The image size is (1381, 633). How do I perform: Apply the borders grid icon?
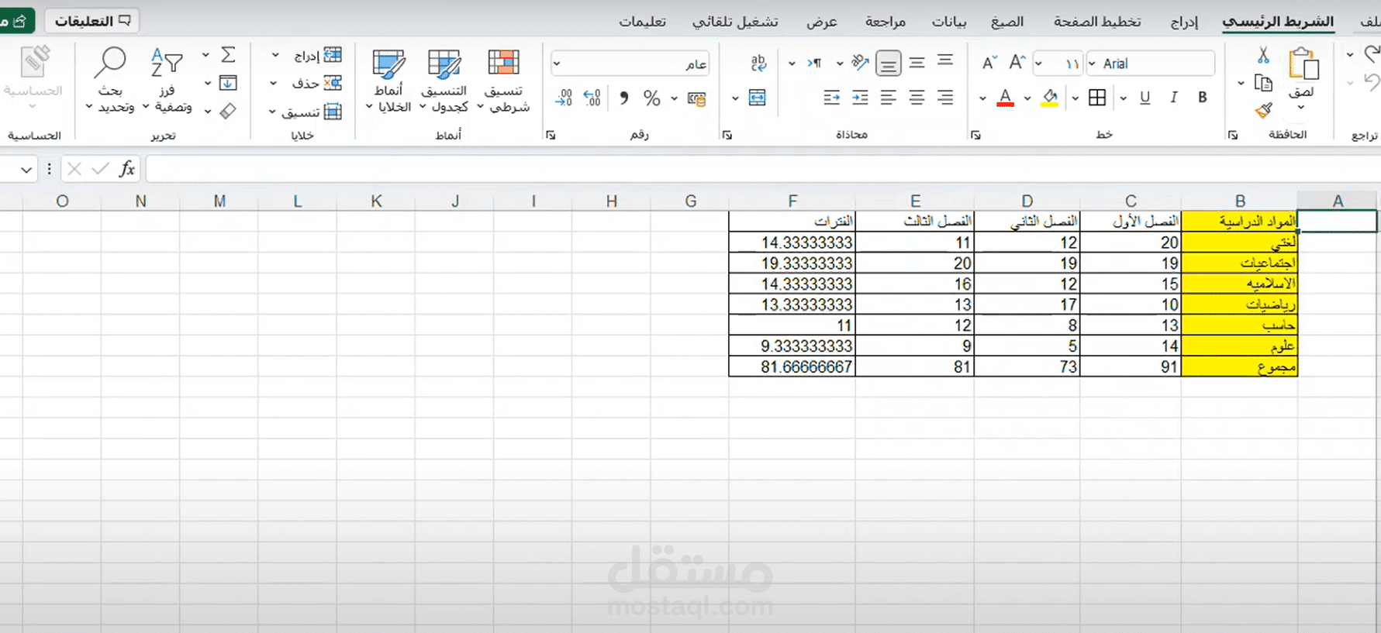pyautogui.click(x=1097, y=98)
